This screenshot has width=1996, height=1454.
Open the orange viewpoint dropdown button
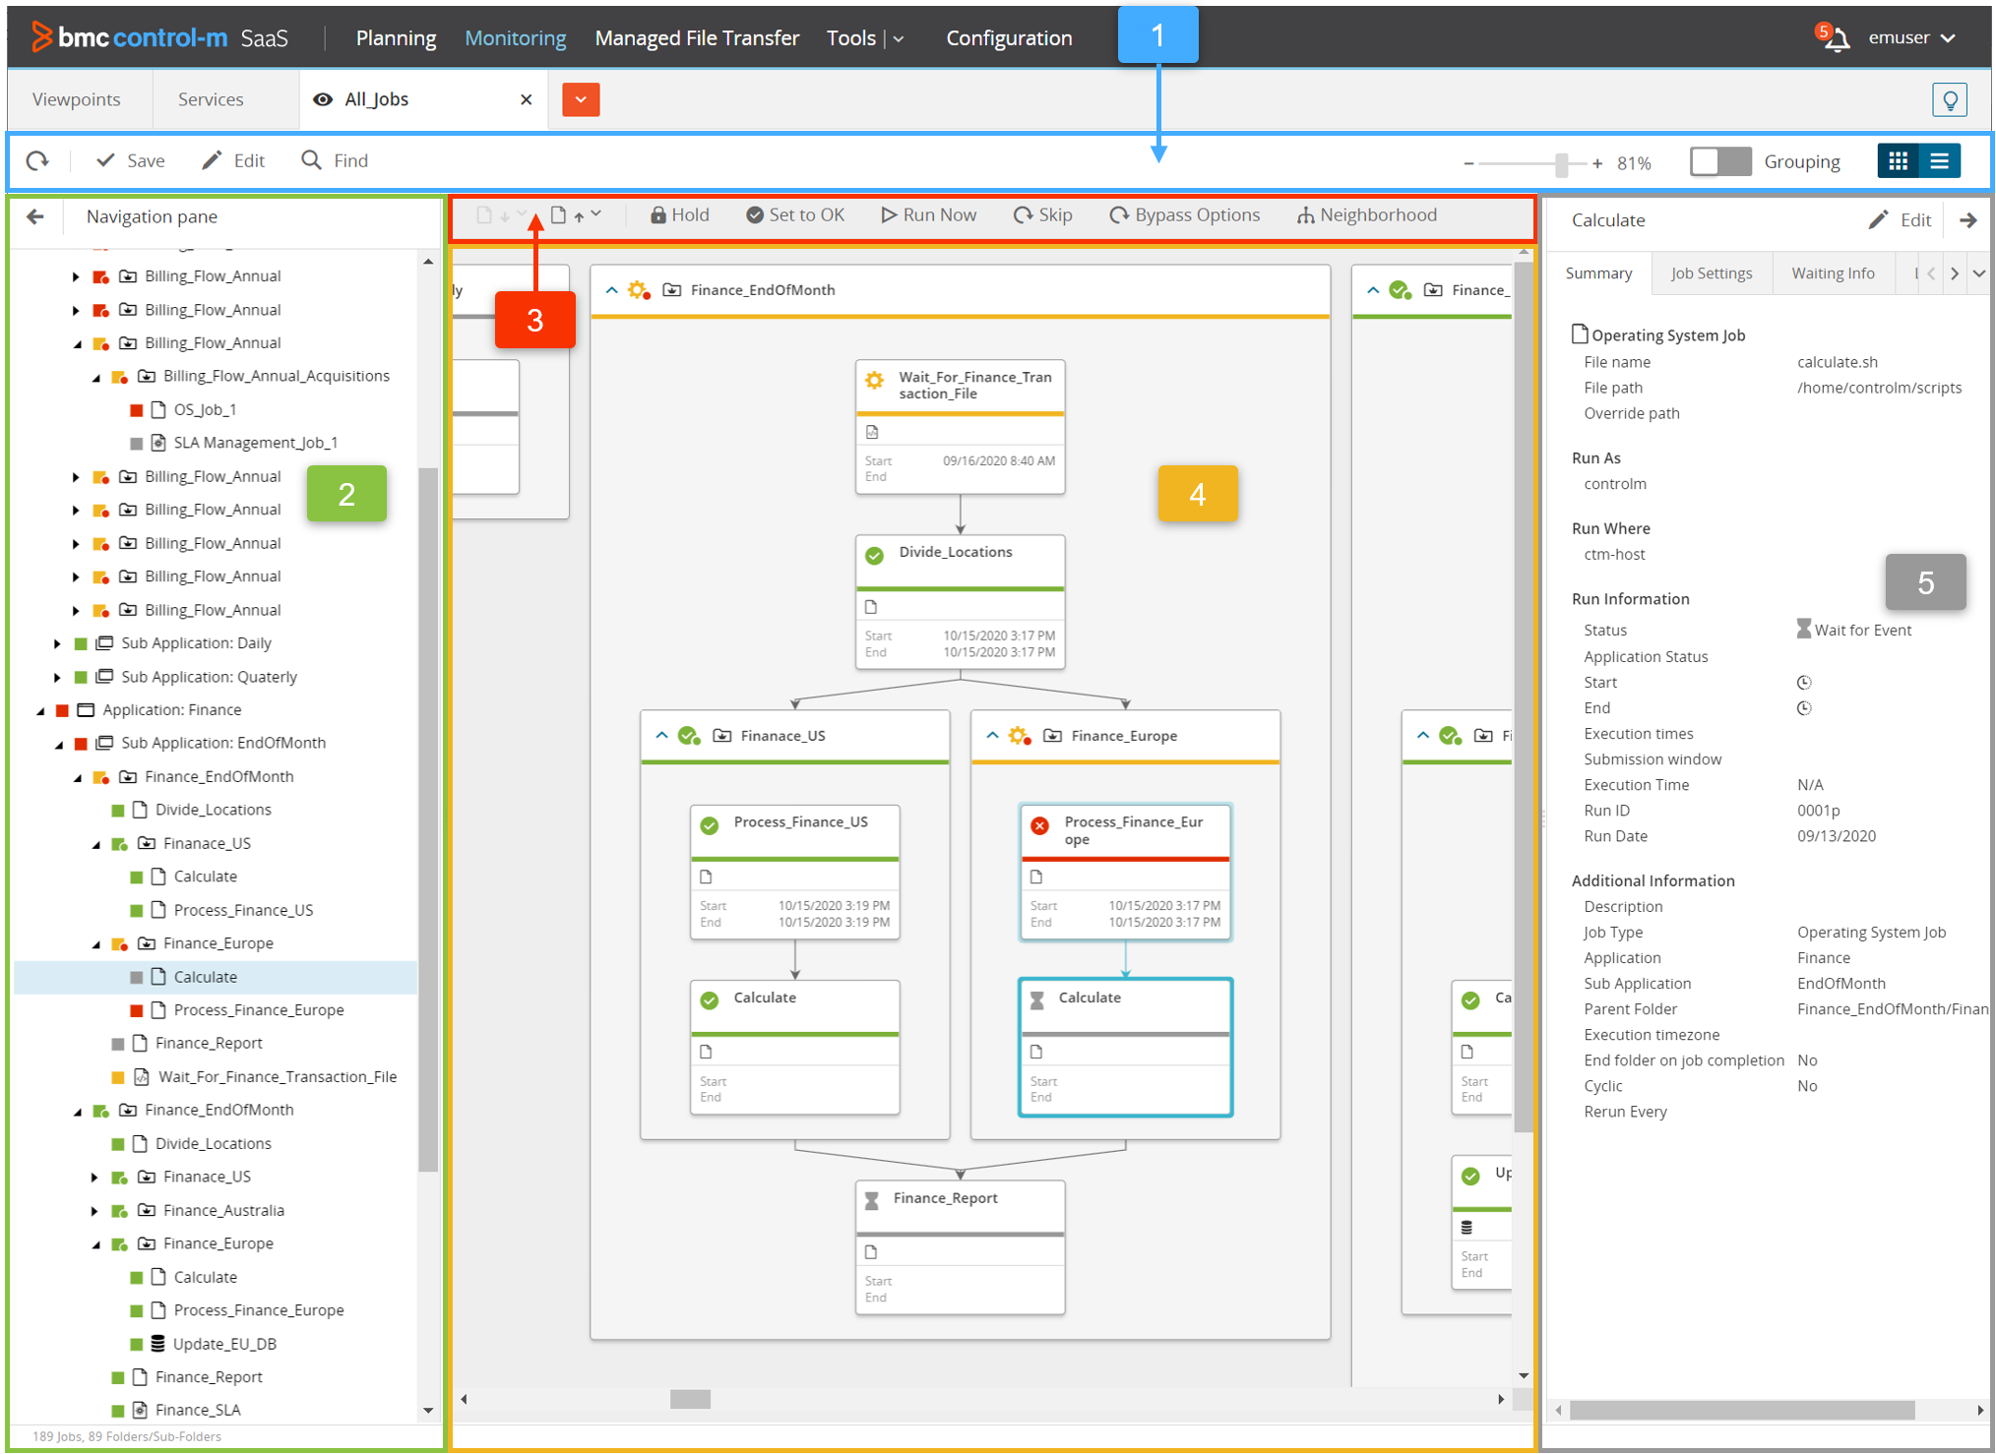pyautogui.click(x=581, y=99)
